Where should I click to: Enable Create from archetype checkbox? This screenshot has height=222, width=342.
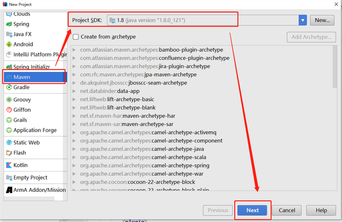pos(76,37)
